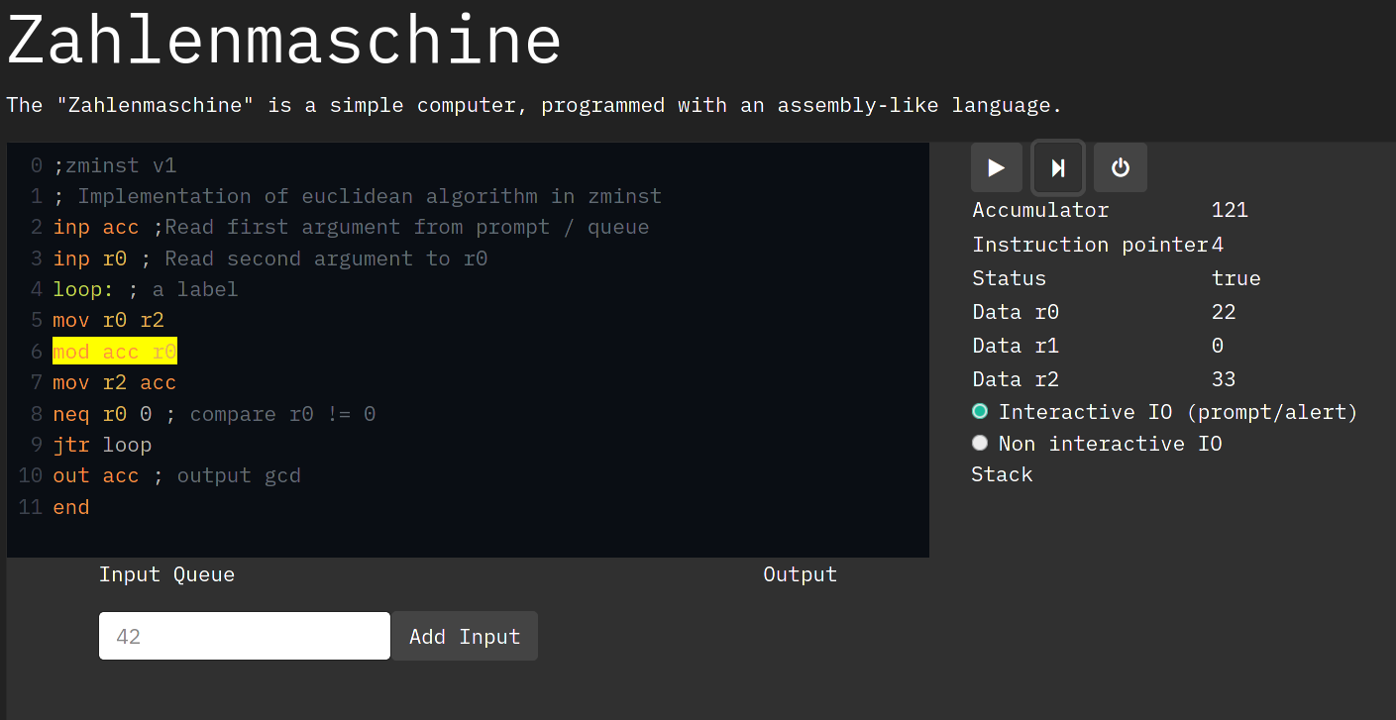The image size is (1396, 720).
Task: Click the 'end' instruction on line 11
Action: coord(71,507)
